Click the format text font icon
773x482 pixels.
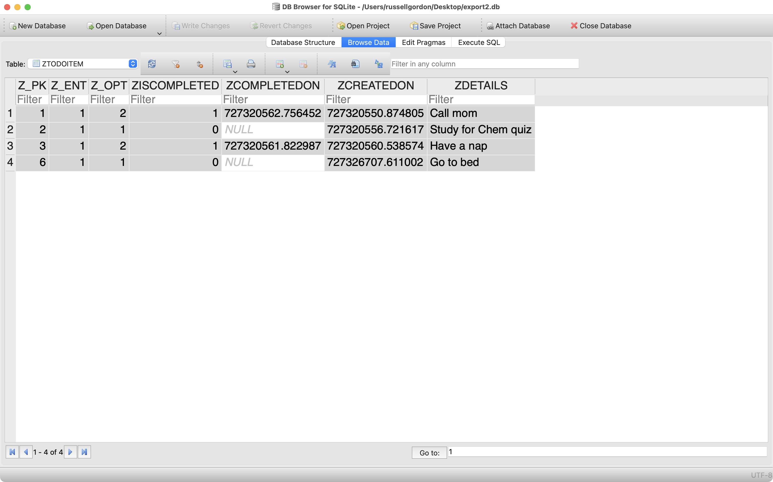pos(332,64)
